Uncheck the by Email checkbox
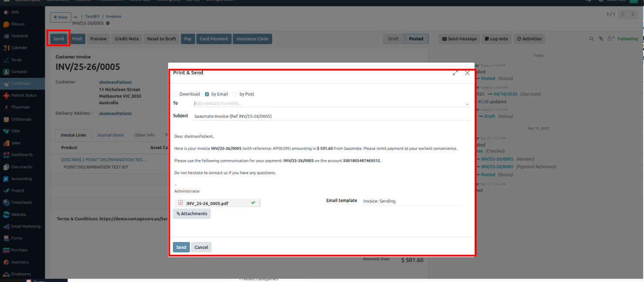 pos(207,94)
